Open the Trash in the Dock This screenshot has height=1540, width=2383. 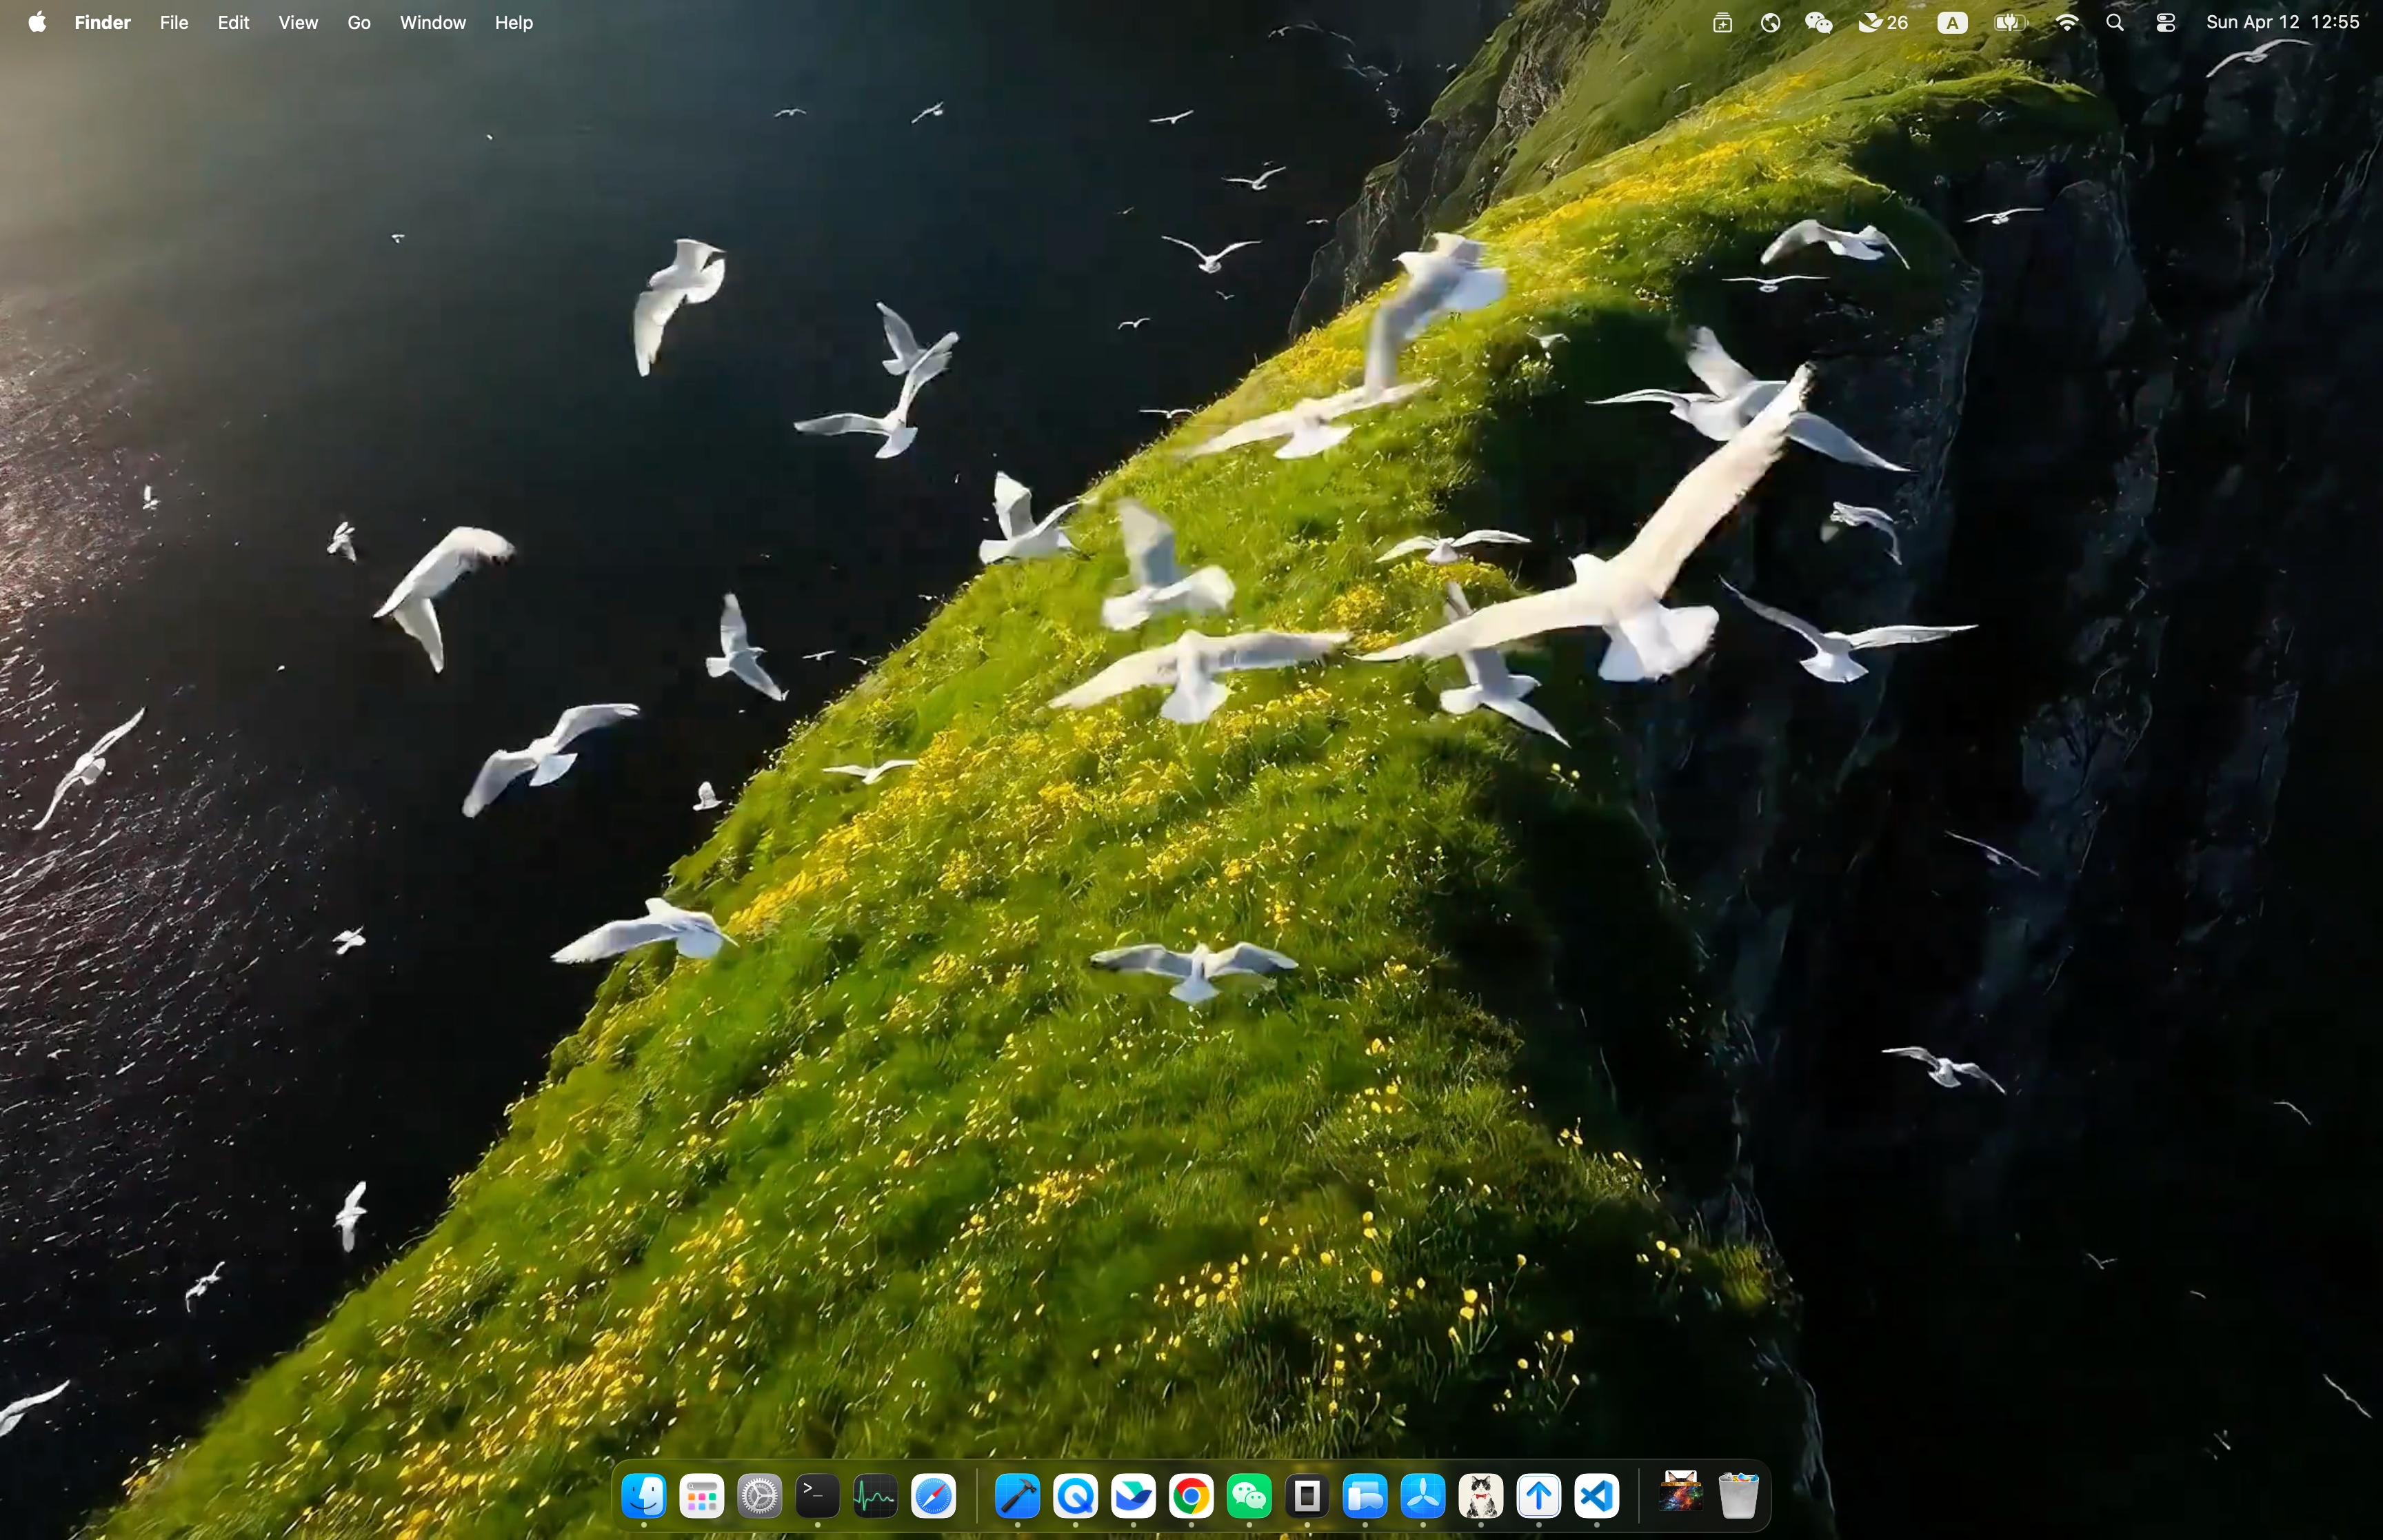click(x=1739, y=1496)
